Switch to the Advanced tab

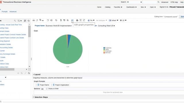pyautogui.click(x=13, y=11)
